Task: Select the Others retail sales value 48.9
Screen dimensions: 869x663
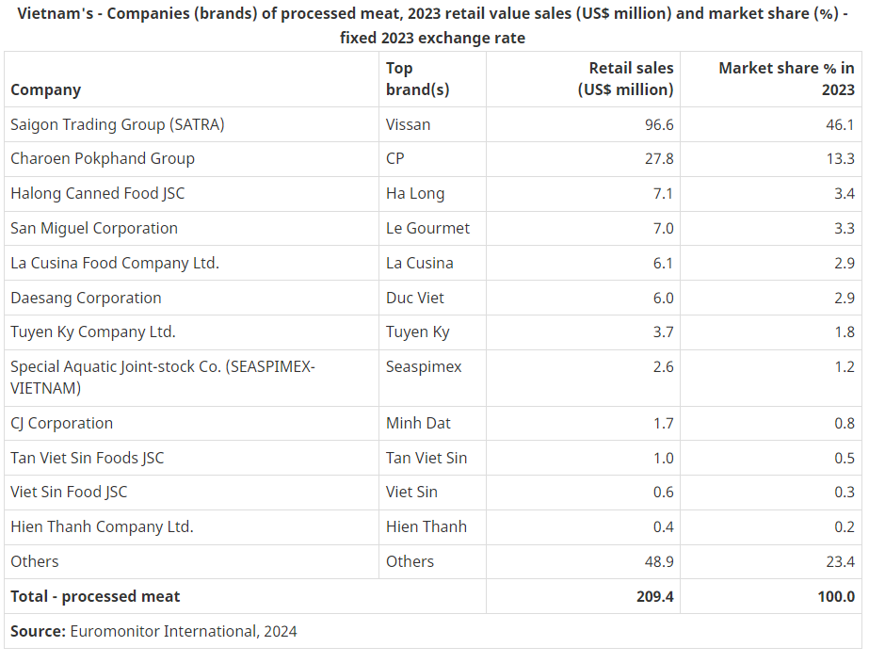Action: click(659, 562)
